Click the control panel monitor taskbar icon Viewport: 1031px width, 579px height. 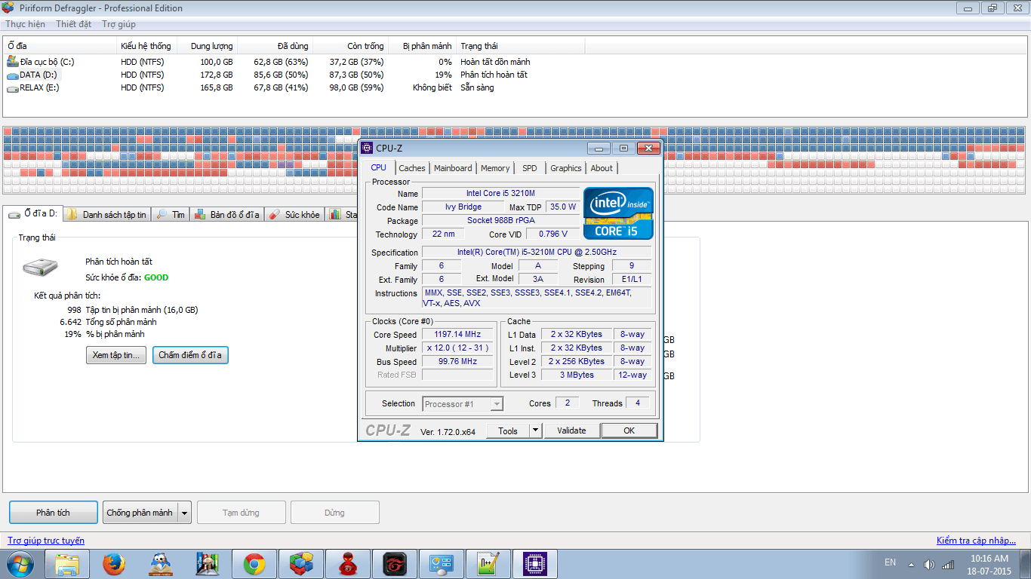(x=441, y=564)
